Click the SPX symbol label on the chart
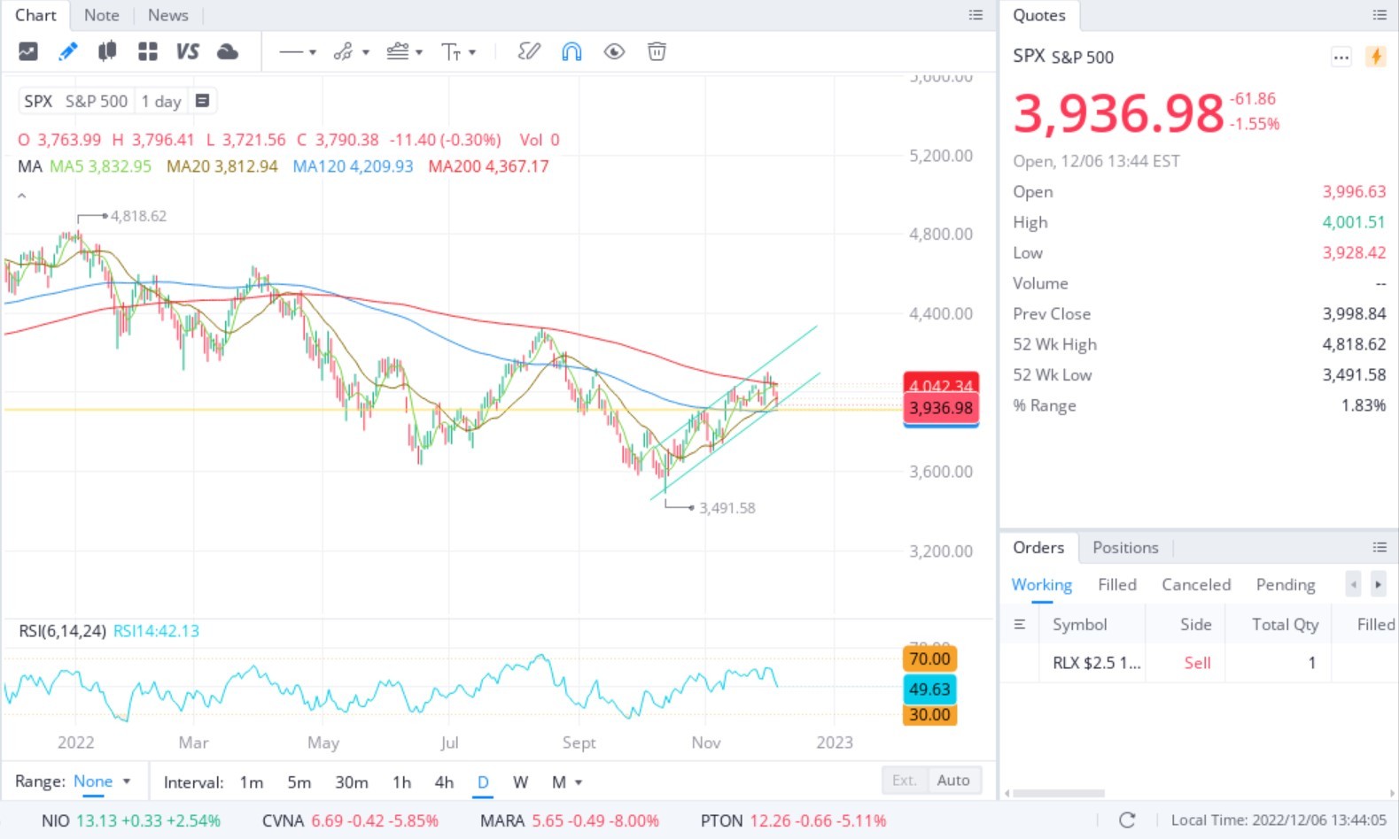This screenshot has height=839, width=1399. [x=38, y=101]
